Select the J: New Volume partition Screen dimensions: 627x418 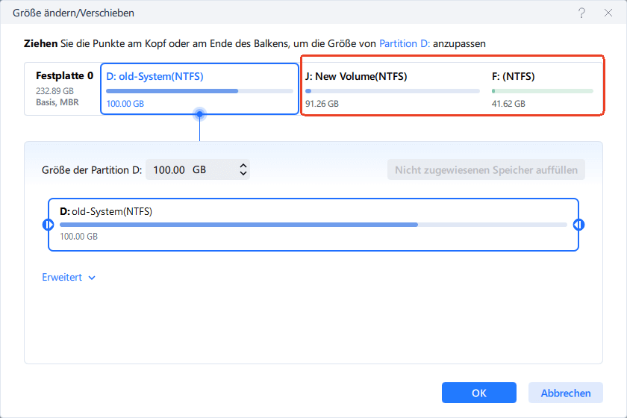click(x=392, y=89)
